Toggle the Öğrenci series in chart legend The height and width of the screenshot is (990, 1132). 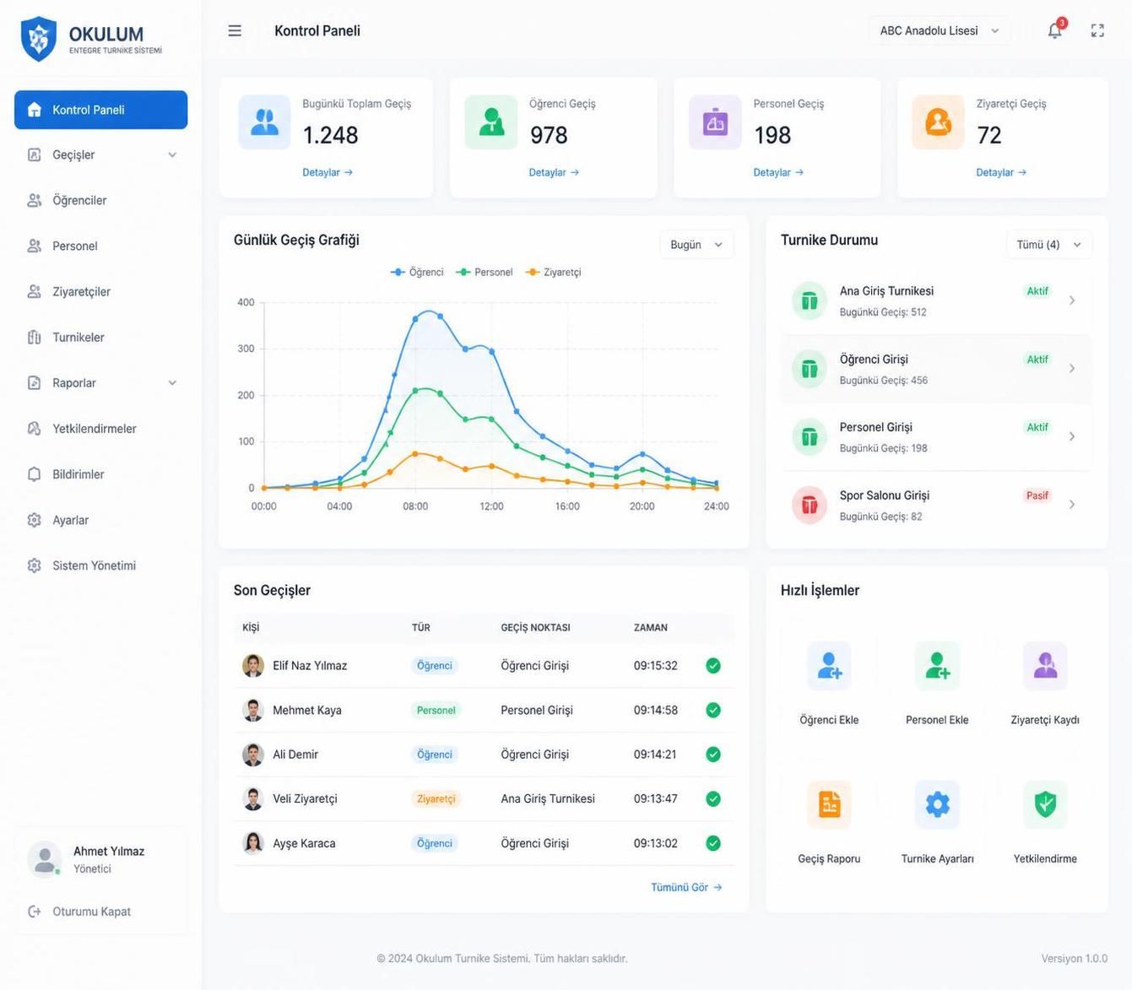click(x=417, y=272)
